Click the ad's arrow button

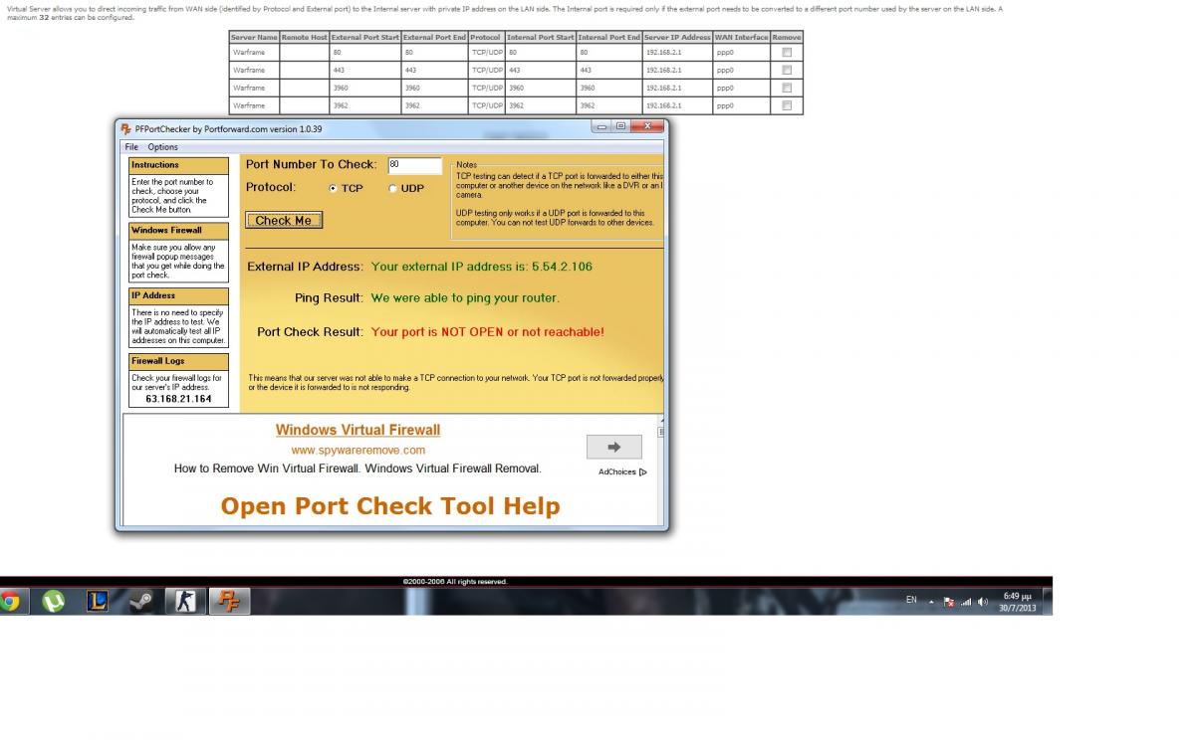(613, 447)
